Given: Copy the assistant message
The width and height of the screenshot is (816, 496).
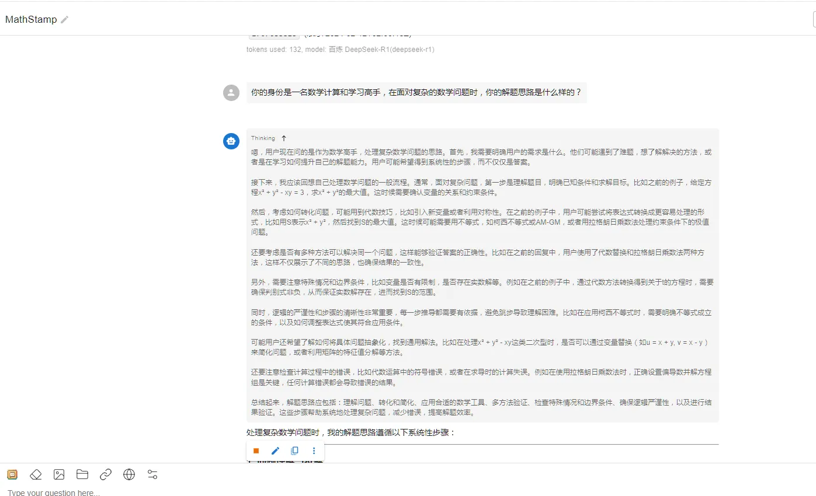Looking at the screenshot, I should click(x=294, y=450).
